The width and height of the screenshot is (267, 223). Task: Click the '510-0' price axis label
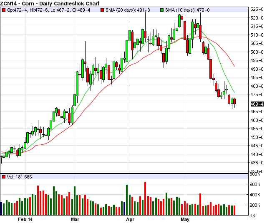257,35
